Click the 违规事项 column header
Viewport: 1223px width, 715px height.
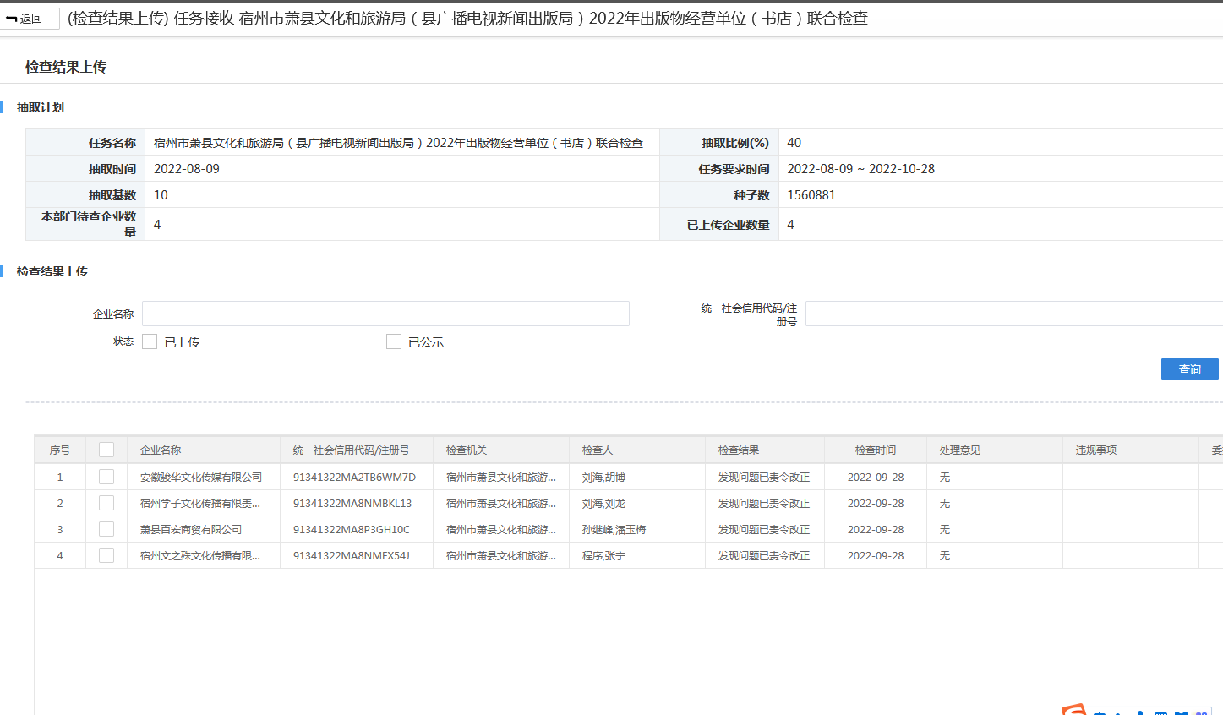click(x=1095, y=450)
